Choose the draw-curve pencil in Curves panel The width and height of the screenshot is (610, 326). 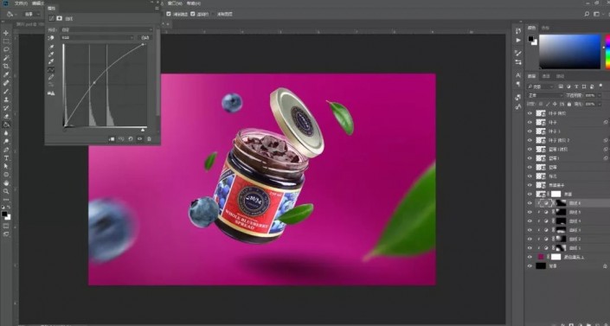point(51,78)
